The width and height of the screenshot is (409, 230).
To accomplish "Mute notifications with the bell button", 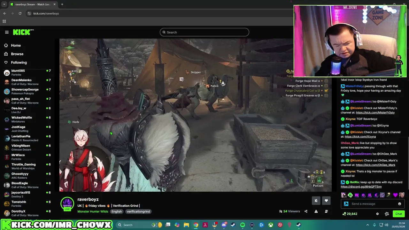I will (x=316, y=201).
